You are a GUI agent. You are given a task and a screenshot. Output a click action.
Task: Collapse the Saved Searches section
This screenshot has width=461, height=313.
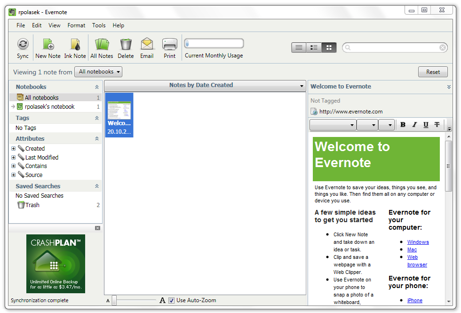97,186
